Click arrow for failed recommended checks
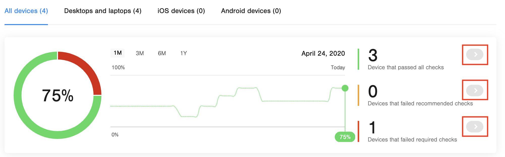The image size is (505, 157). [x=475, y=91]
